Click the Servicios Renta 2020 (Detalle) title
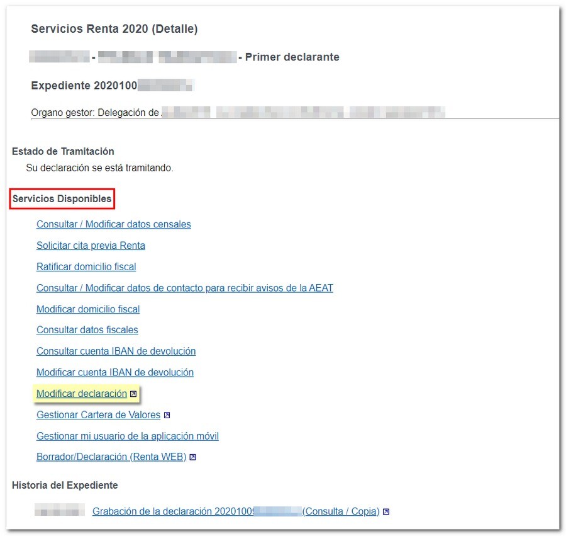Screen dimensions: 566x536 tap(114, 29)
